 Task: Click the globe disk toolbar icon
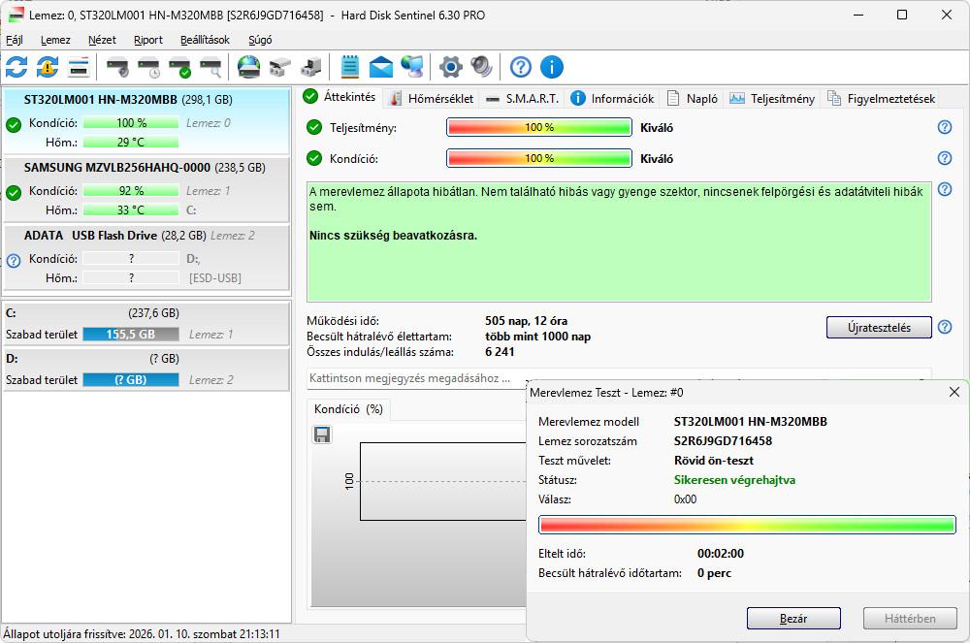coord(249,67)
